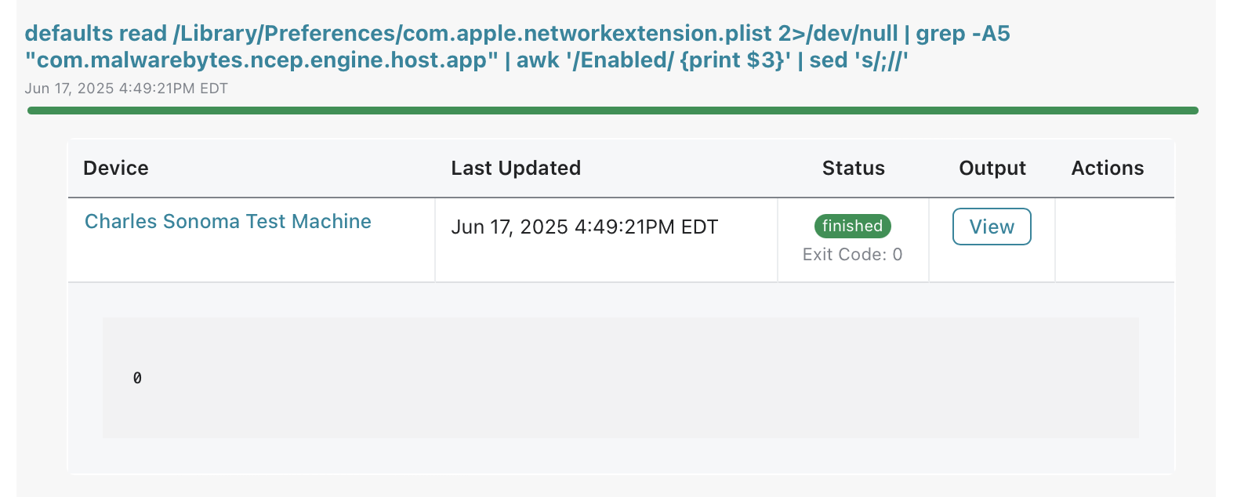This screenshot has width=1237, height=497.
Task: Open Charles Sonoma Test Machine device link
Action: [228, 221]
